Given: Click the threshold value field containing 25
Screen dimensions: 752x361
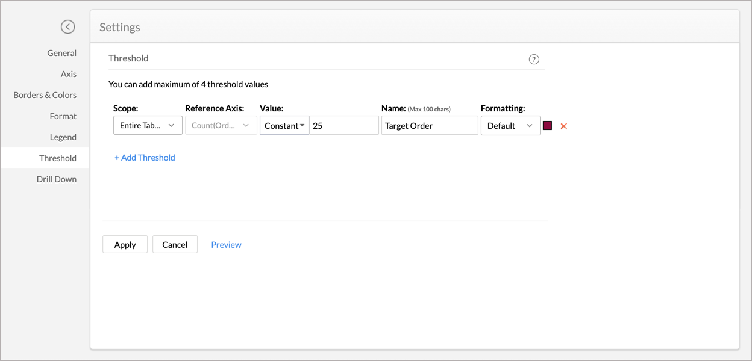Looking at the screenshot, I should coord(343,125).
